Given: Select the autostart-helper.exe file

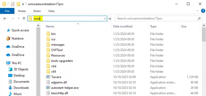Looking at the screenshot, I should (65, 88).
